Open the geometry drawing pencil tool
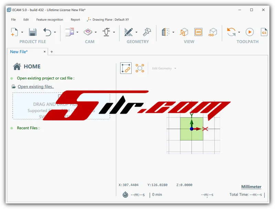 (129, 32)
